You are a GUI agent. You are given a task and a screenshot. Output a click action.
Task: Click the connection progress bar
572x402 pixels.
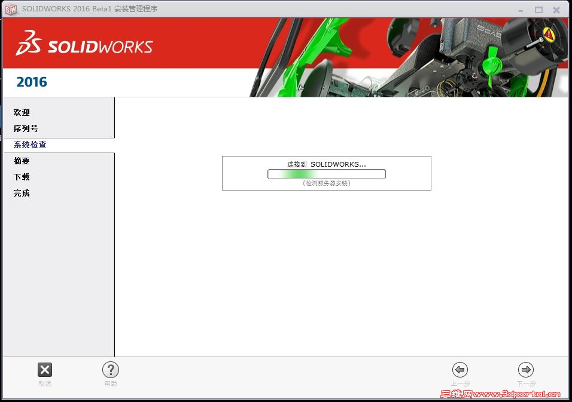click(x=327, y=174)
